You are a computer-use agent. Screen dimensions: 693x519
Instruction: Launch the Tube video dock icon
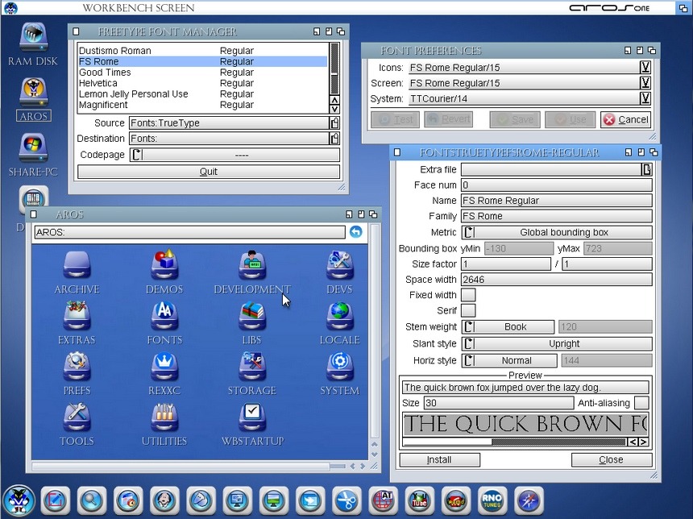tap(419, 501)
